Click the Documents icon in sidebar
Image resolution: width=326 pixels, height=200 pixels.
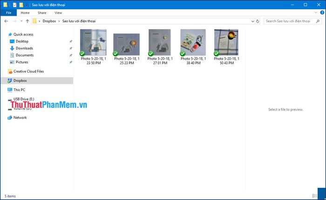click(x=12, y=55)
